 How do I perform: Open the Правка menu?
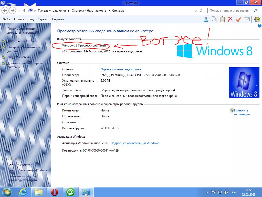[x=19, y=19]
